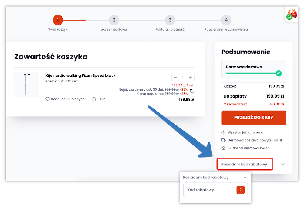Click the delivery truck icon for free shipping
Screen dimensions: 303x210
[223, 140]
